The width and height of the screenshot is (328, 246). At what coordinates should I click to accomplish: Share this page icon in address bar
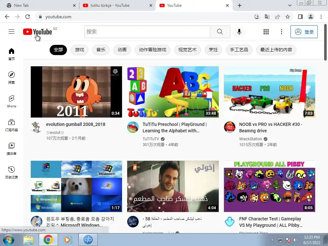tap(277, 17)
